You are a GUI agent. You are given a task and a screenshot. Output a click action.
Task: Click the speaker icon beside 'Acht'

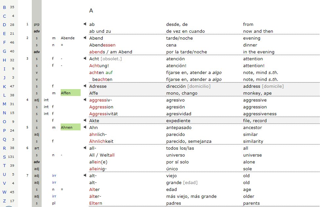(x=85, y=59)
